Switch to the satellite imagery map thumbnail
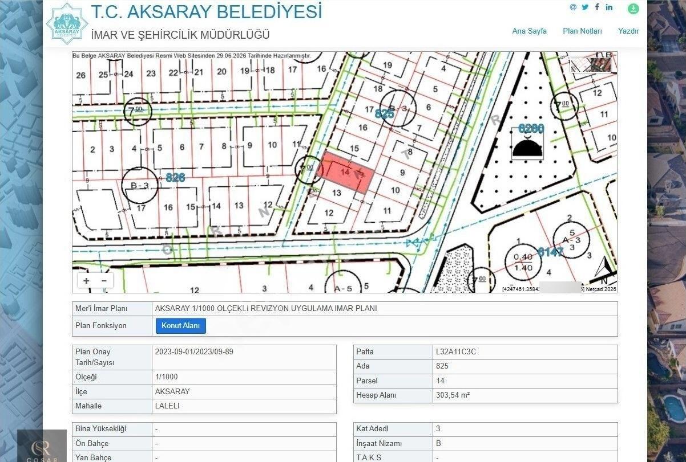This screenshot has height=462, width=686. coord(601,65)
